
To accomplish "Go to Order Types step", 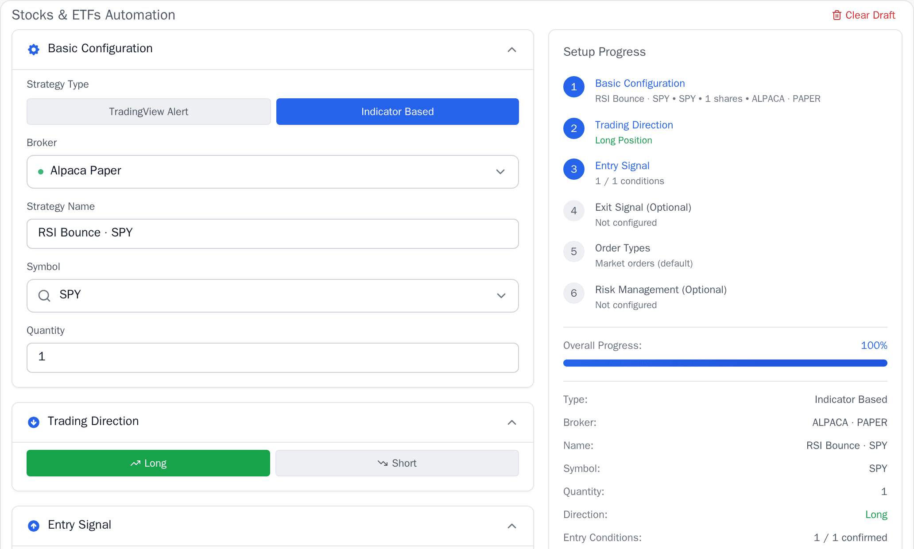I will click(623, 248).
